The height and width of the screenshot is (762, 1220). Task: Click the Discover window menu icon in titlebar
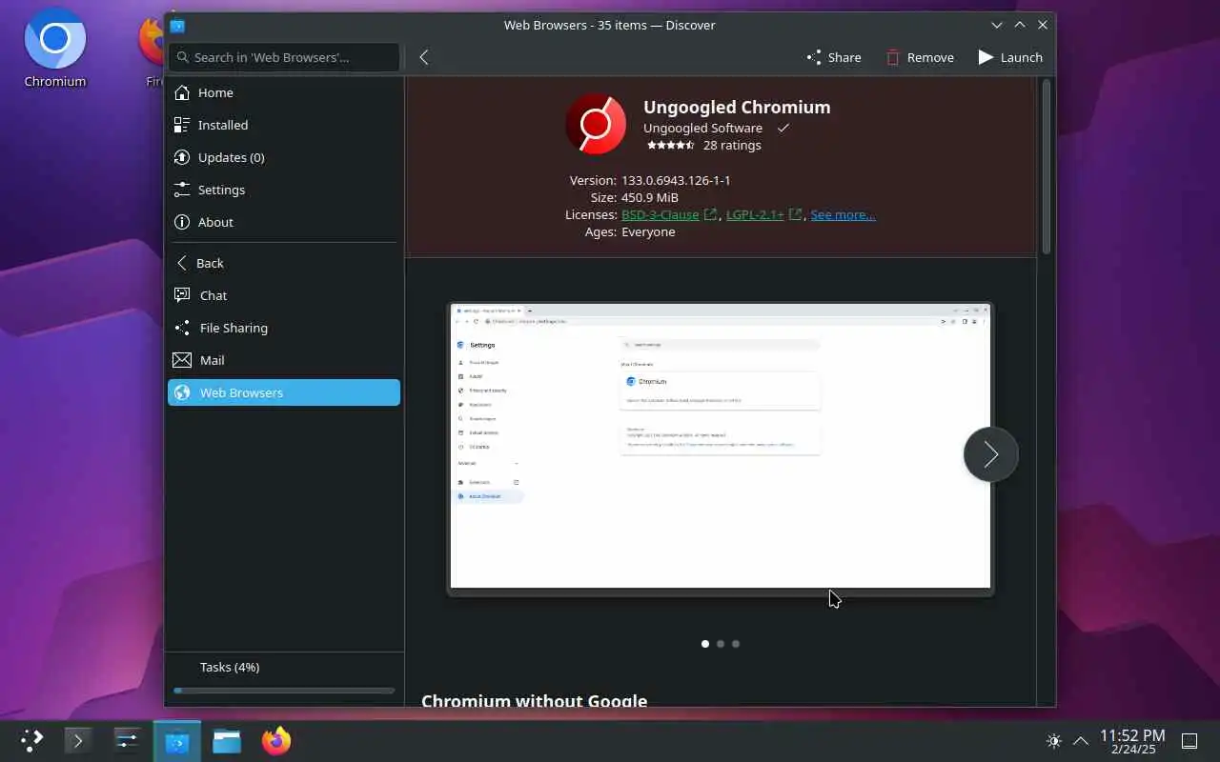[x=177, y=26]
